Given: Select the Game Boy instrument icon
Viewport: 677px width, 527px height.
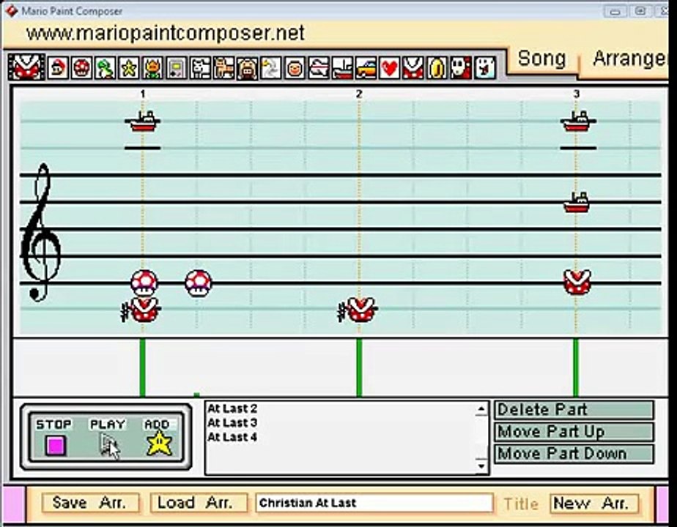Looking at the screenshot, I should (176, 68).
